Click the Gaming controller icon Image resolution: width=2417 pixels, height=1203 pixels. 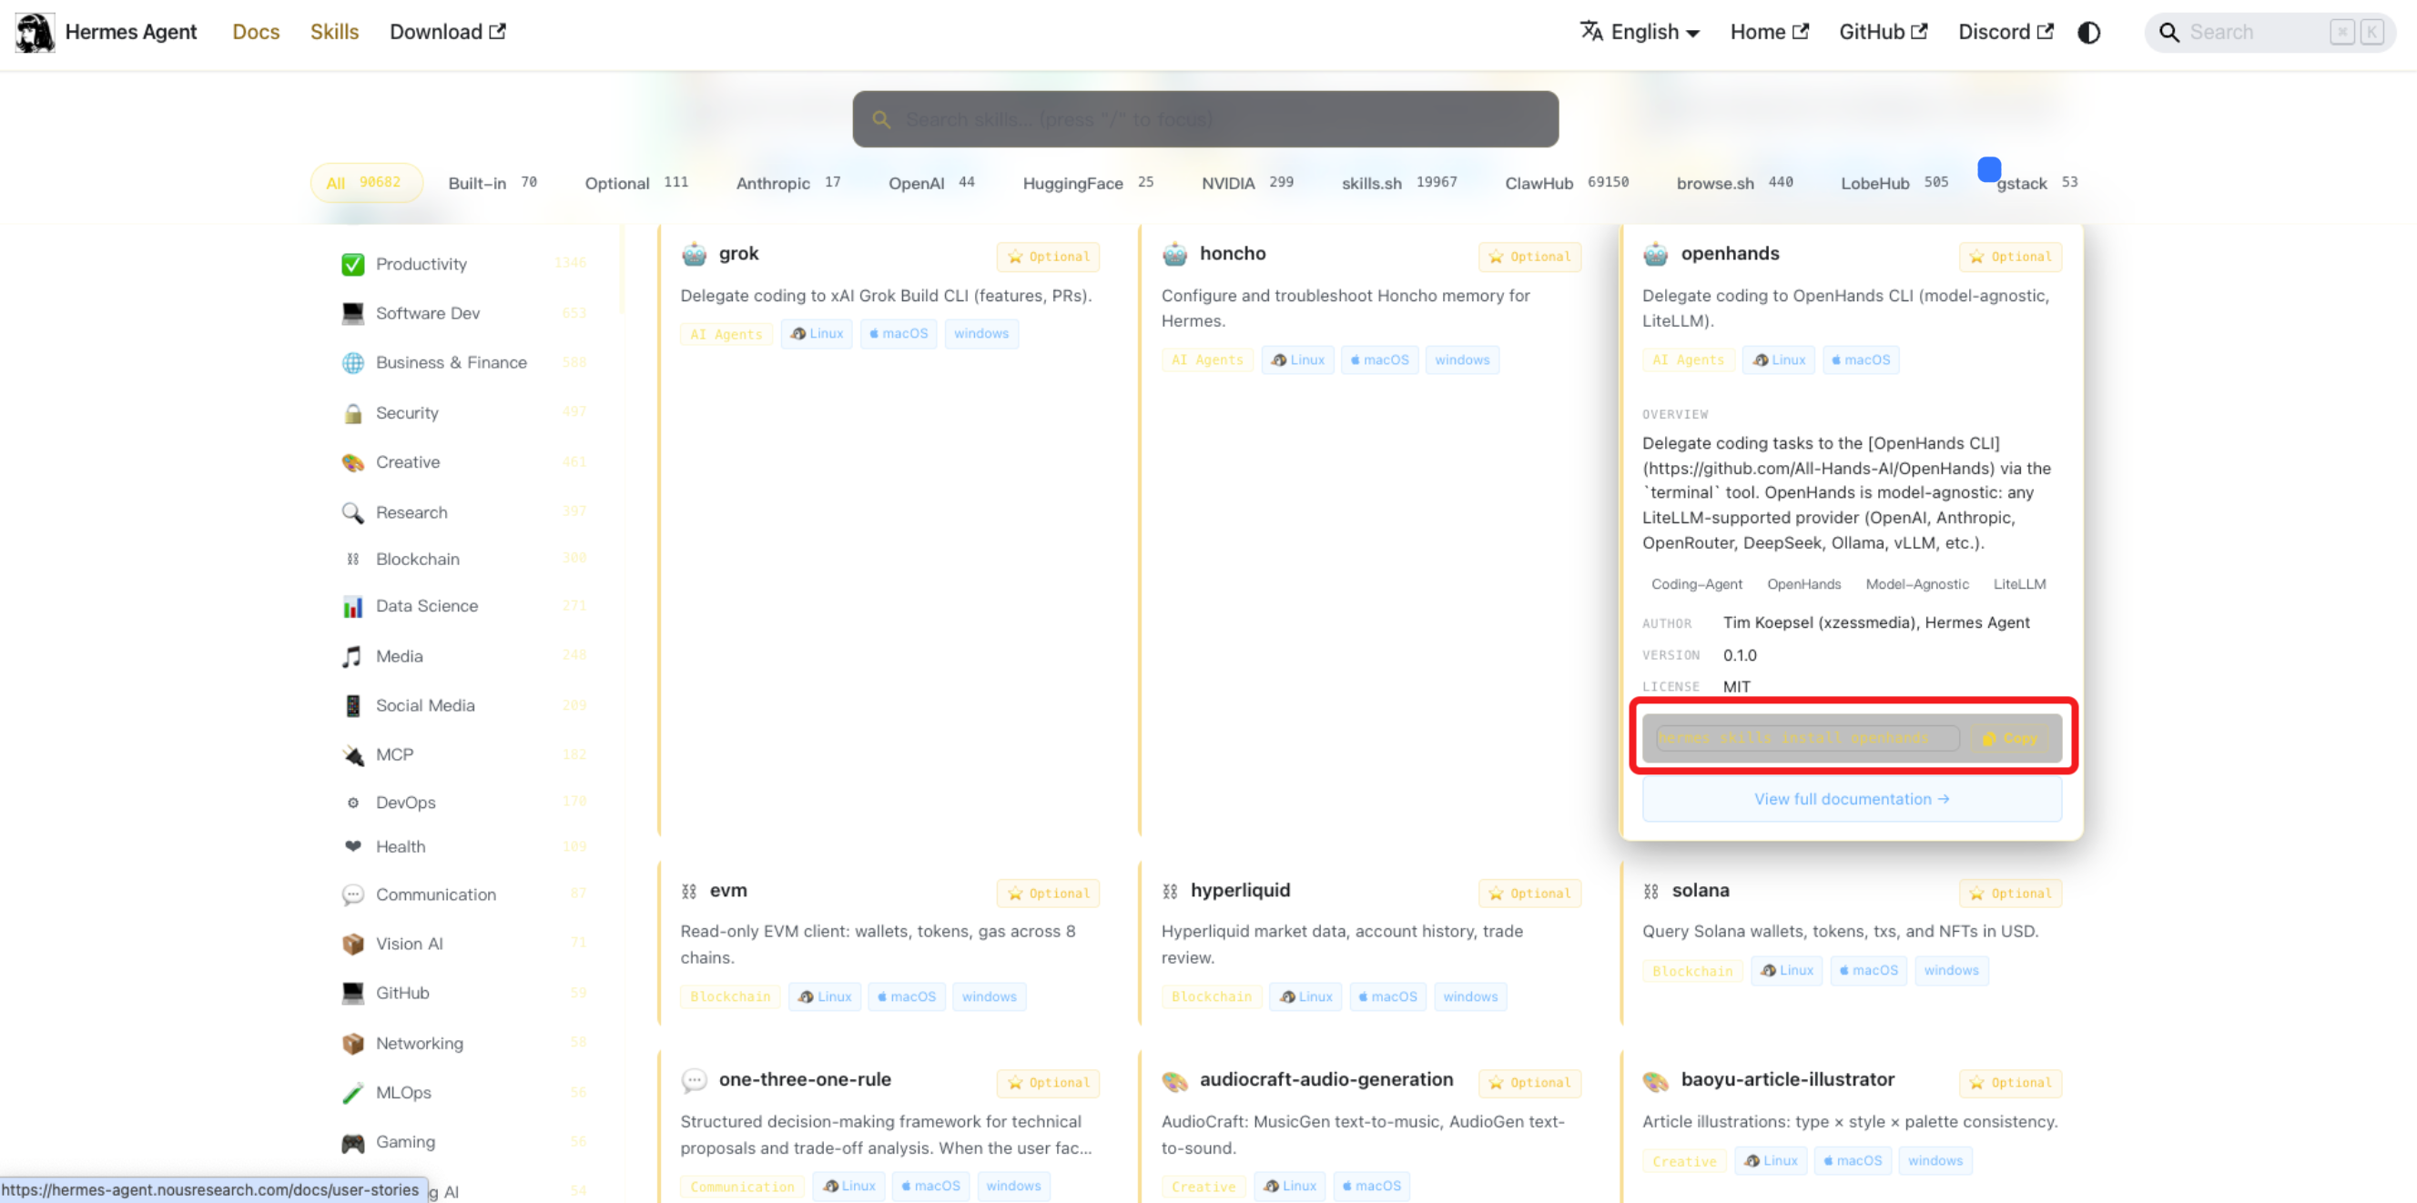(353, 1143)
